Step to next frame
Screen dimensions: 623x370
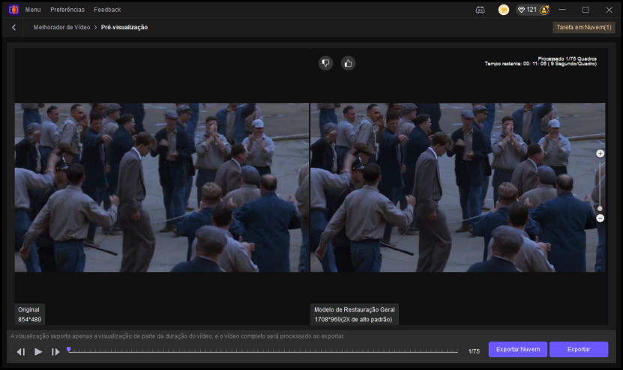click(x=55, y=352)
